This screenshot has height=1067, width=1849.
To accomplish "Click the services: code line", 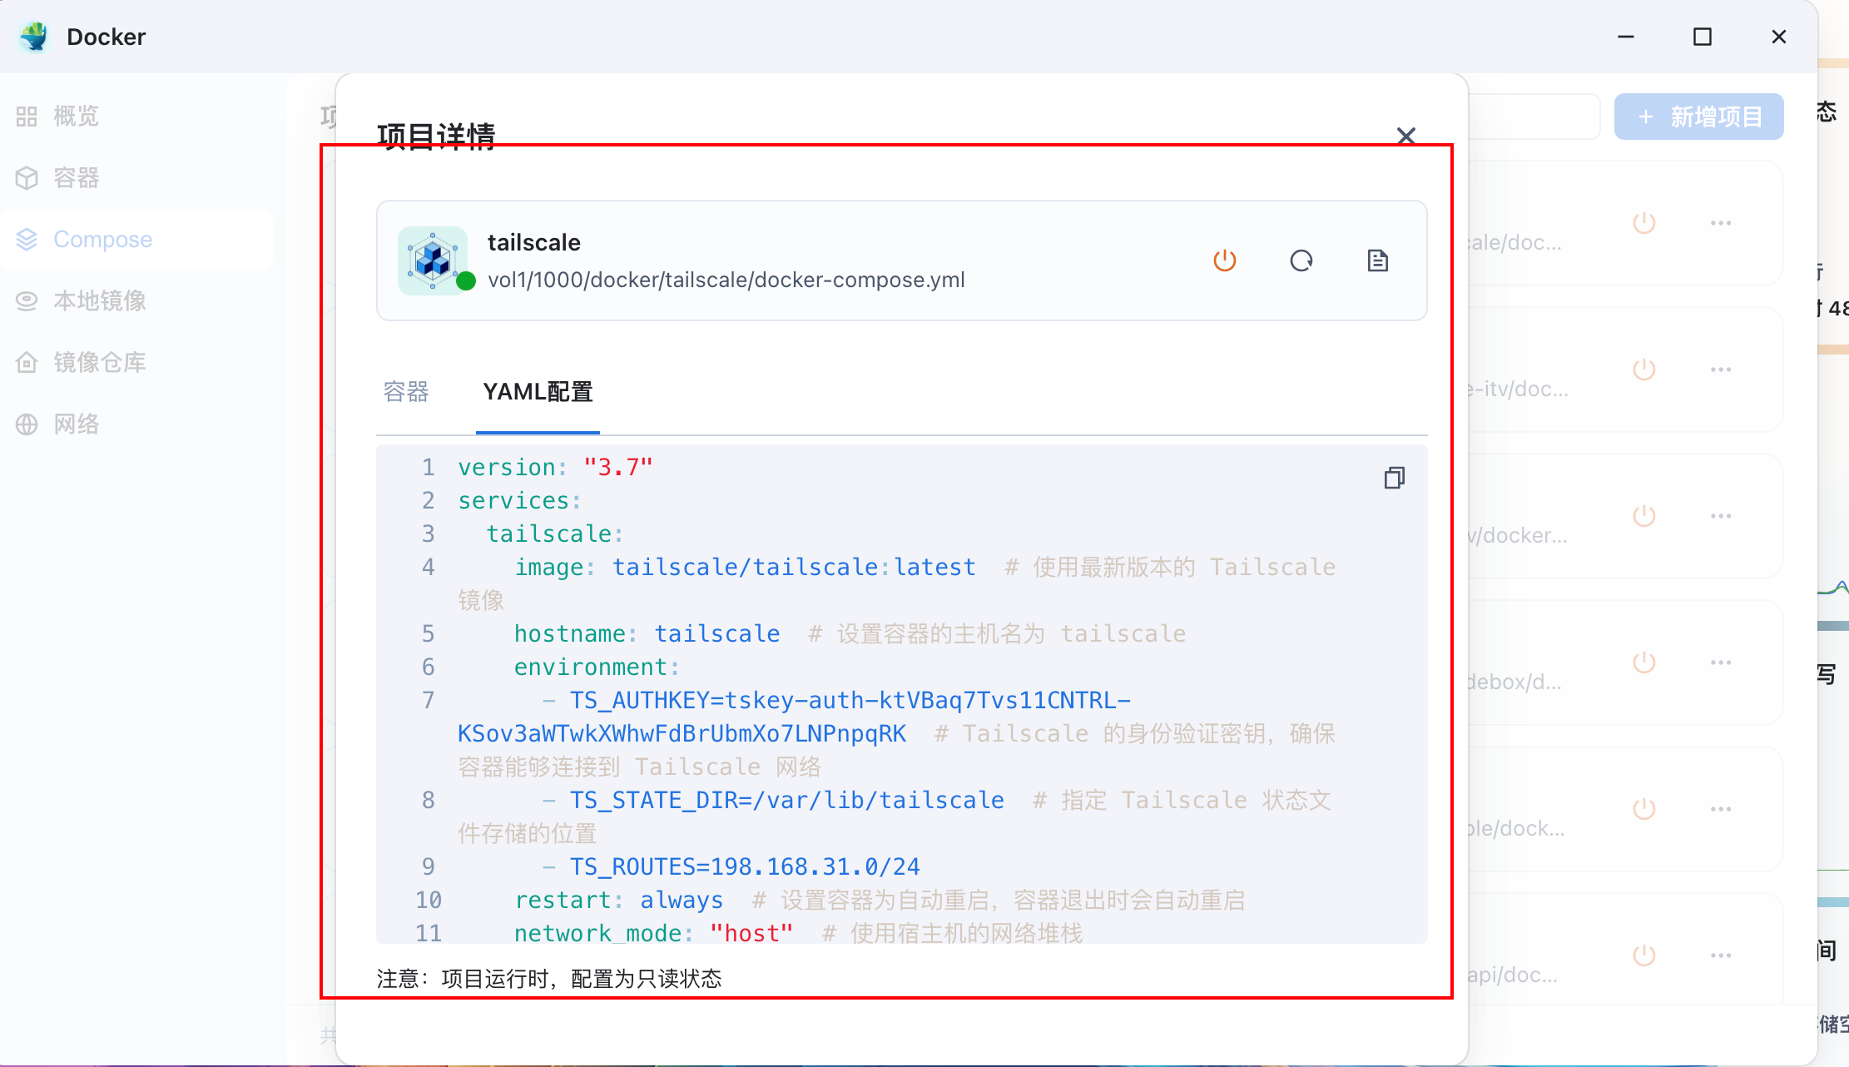I will 519,500.
